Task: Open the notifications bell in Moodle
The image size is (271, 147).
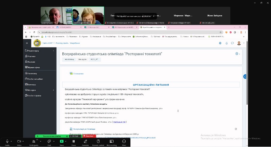Action: 226,43
